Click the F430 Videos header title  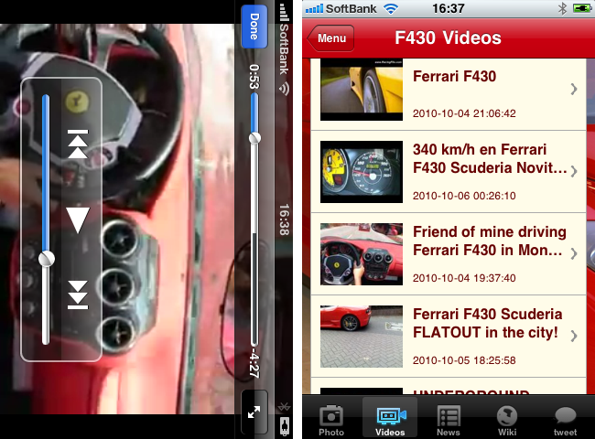coord(448,37)
